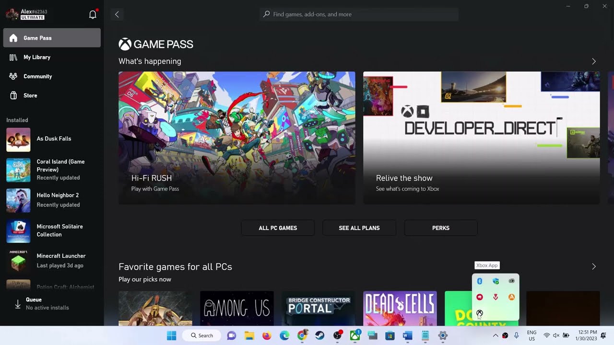The width and height of the screenshot is (614, 345).
Task: Open the Community section
Action: [52, 76]
